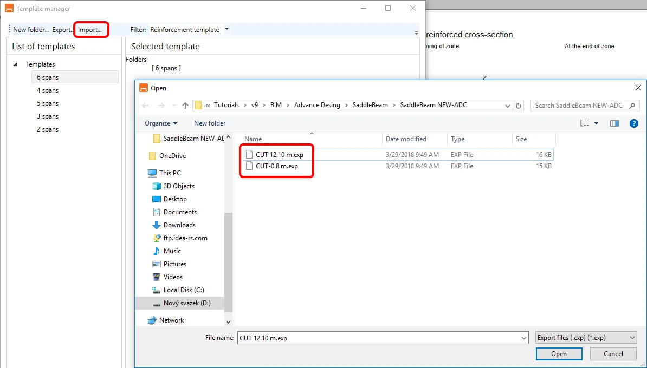Click the Open button
Screen dimensions: 647x368
pyautogui.click(x=559, y=353)
